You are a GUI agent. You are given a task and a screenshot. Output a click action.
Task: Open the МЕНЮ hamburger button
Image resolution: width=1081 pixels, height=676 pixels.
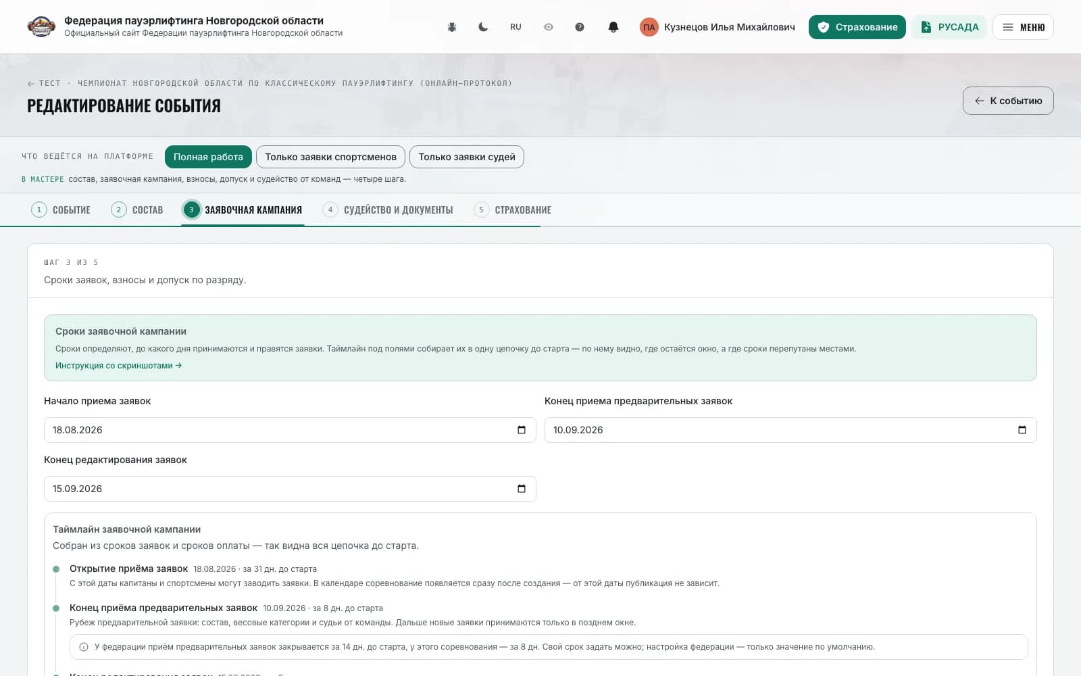coord(1023,27)
